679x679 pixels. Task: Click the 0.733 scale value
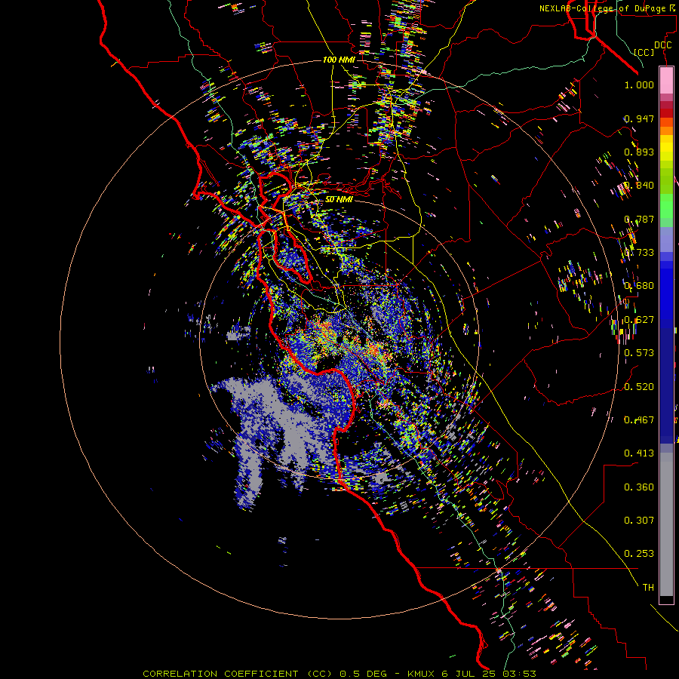(639, 253)
